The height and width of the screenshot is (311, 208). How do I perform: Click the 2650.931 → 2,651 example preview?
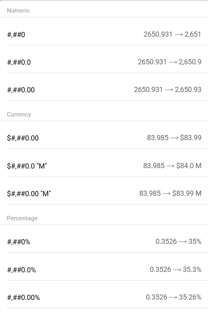pyautogui.click(x=172, y=34)
